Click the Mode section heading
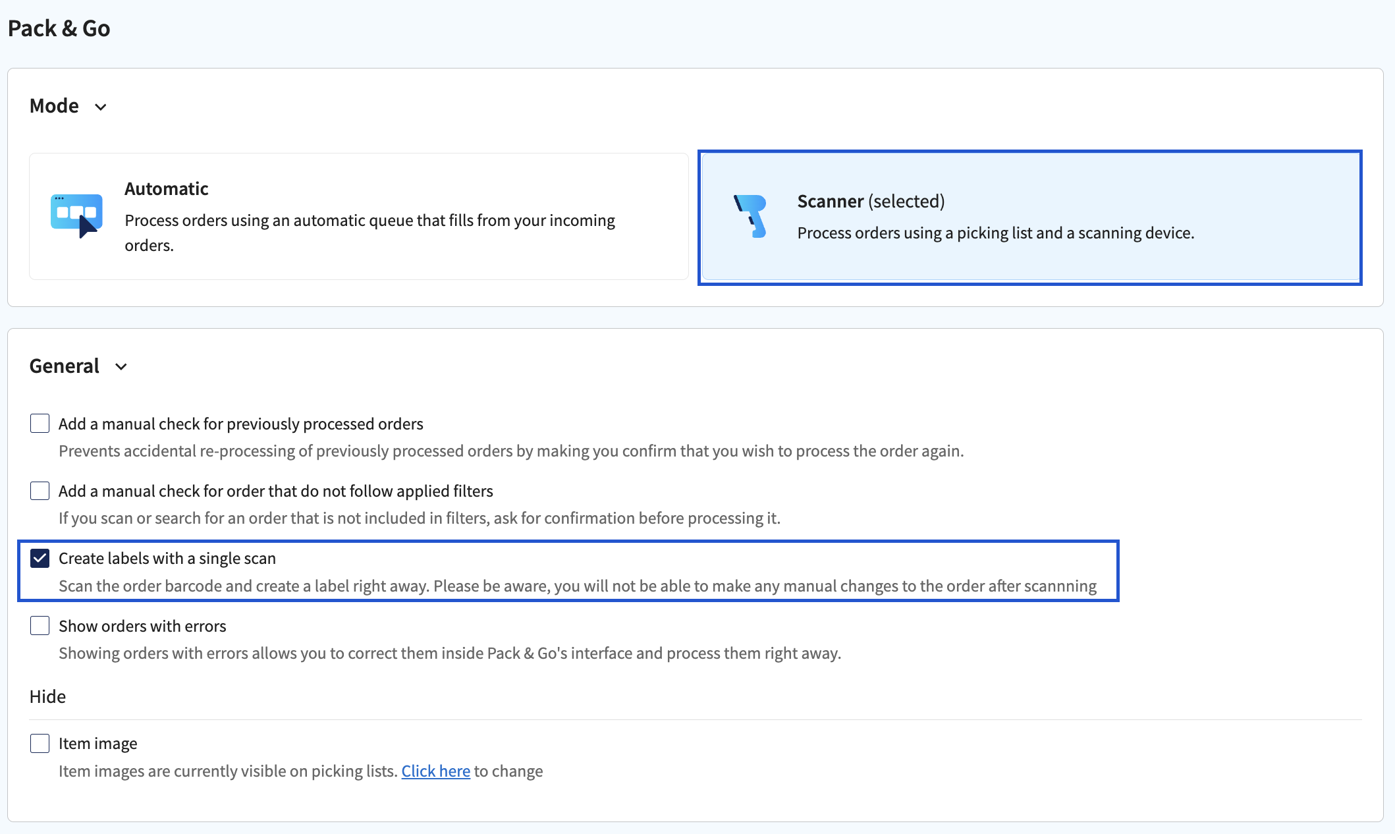 [x=54, y=106]
